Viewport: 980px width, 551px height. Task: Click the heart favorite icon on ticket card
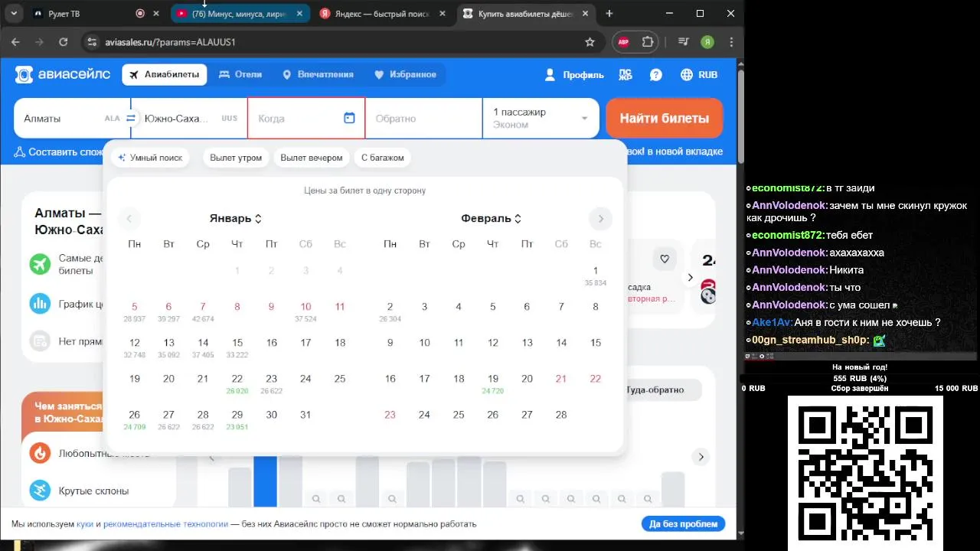tap(665, 259)
